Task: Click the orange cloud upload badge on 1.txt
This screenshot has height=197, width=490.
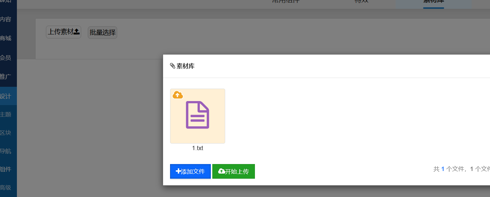Action: (x=178, y=95)
